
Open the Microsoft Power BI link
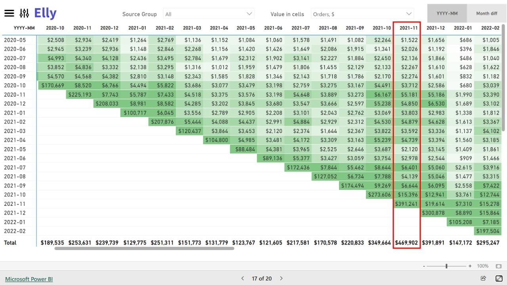tap(29, 279)
